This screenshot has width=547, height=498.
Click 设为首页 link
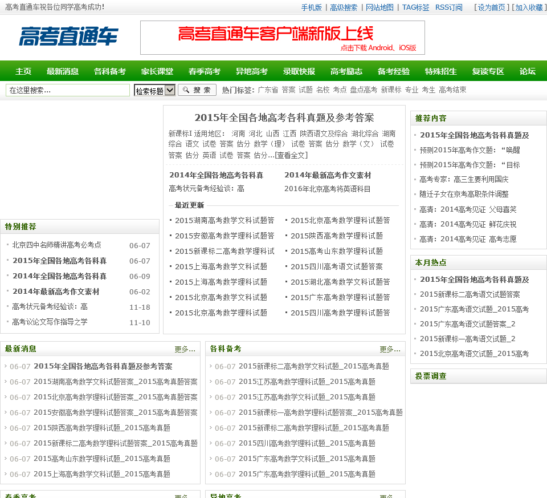point(491,7)
